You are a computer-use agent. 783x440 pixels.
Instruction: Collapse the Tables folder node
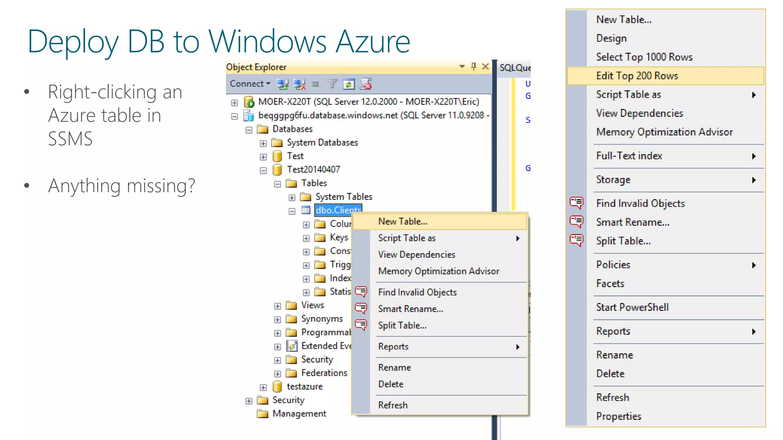click(x=278, y=184)
